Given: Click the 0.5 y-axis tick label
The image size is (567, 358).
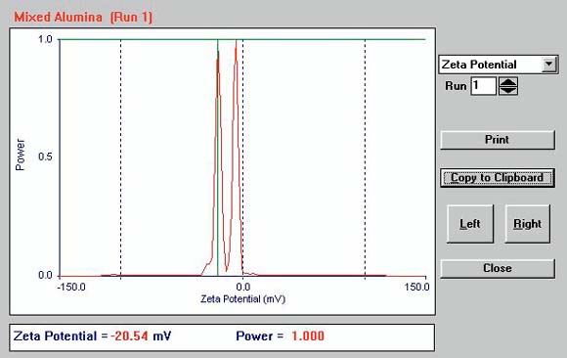Looking at the screenshot, I should [45, 157].
